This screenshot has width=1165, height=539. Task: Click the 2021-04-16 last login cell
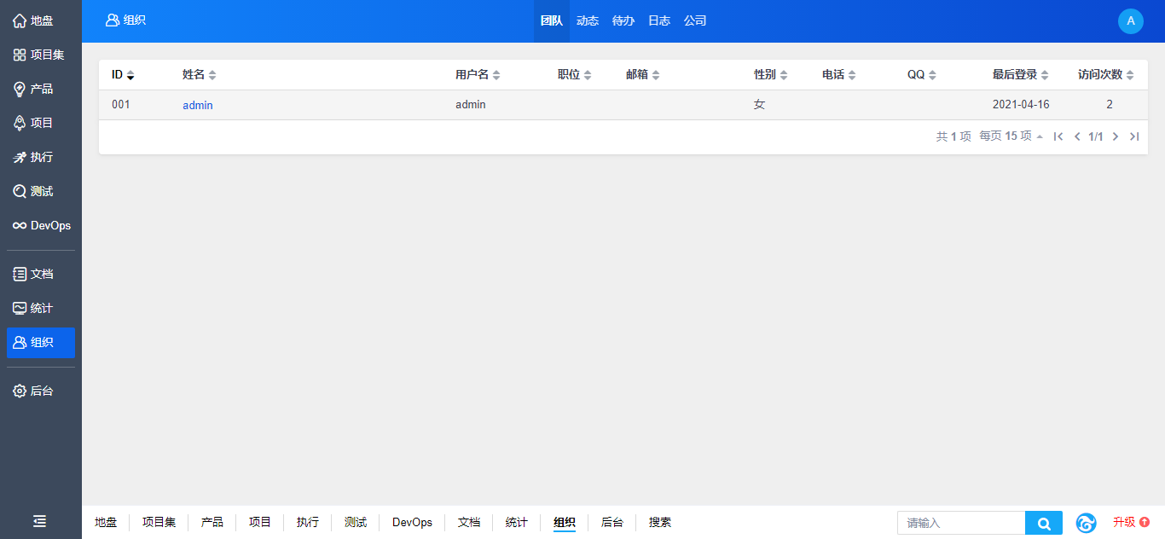(x=1021, y=105)
